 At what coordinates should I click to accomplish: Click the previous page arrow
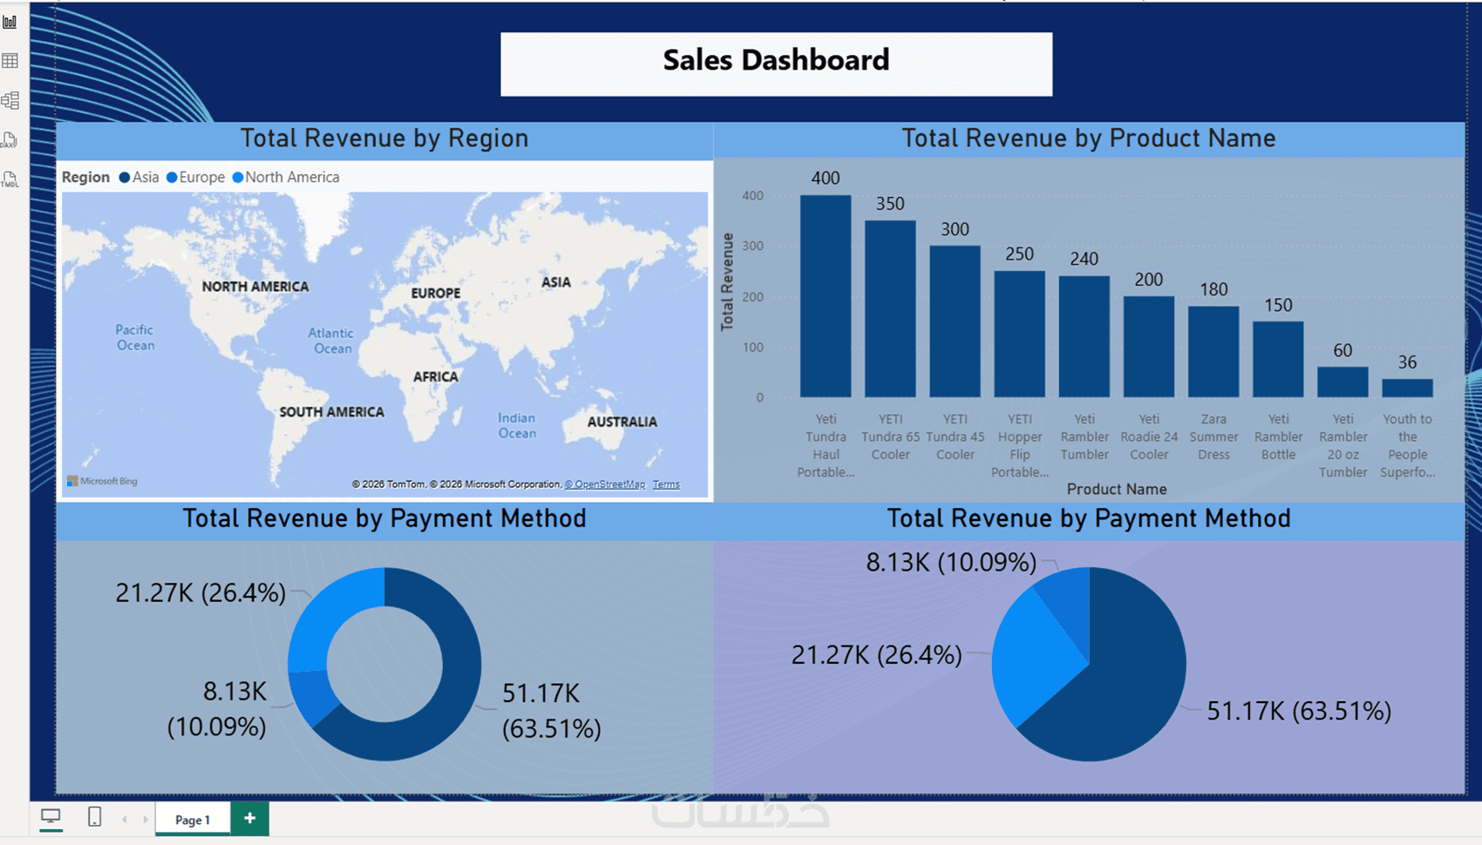(125, 819)
